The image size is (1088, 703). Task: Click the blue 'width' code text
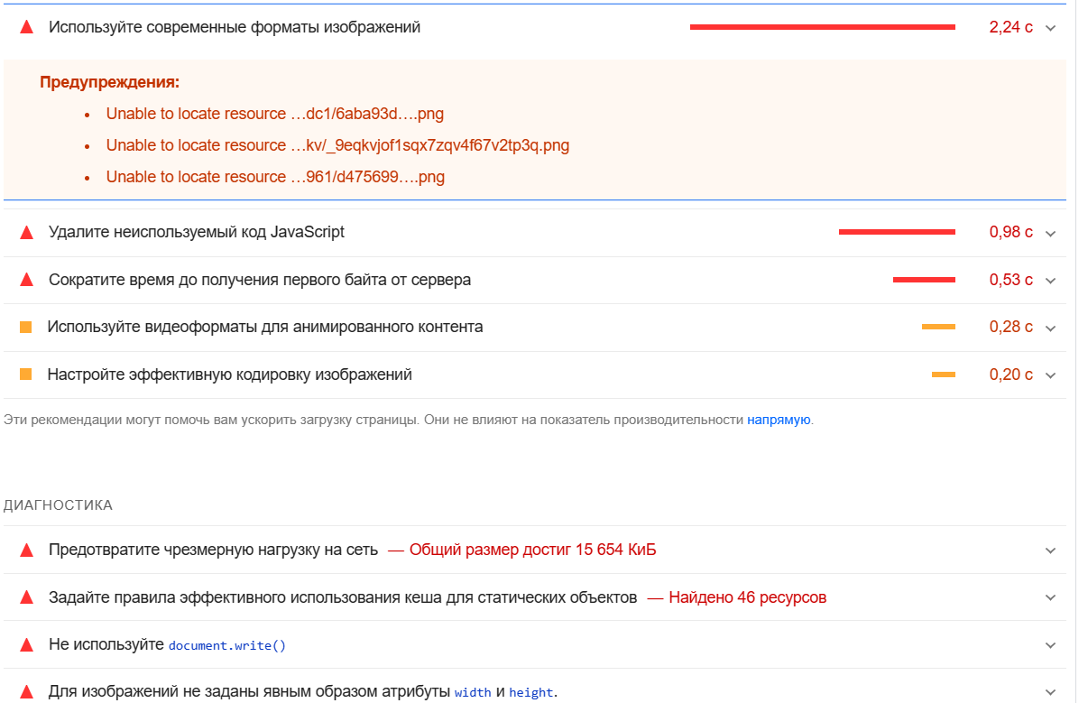point(473,693)
